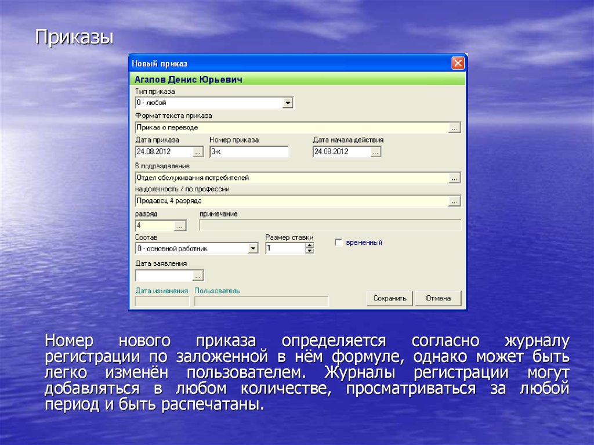
Task: Click the "Отмена" button
Action: point(437,298)
